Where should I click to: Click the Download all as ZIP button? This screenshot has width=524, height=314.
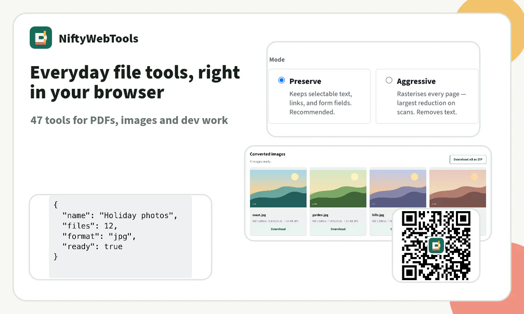click(x=468, y=159)
